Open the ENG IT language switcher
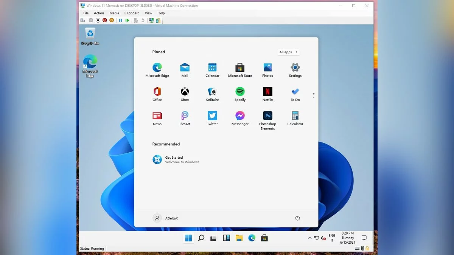454x255 pixels. click(x=332, y=238)
